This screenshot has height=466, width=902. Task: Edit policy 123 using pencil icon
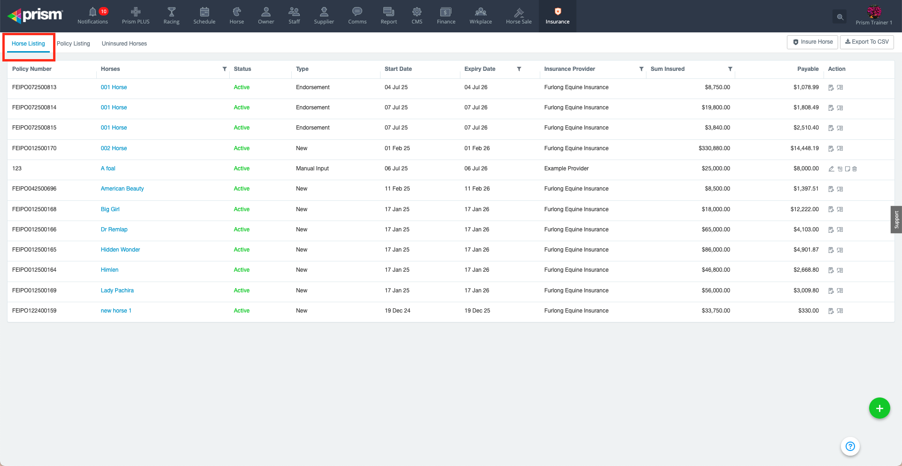pos(831,169)
